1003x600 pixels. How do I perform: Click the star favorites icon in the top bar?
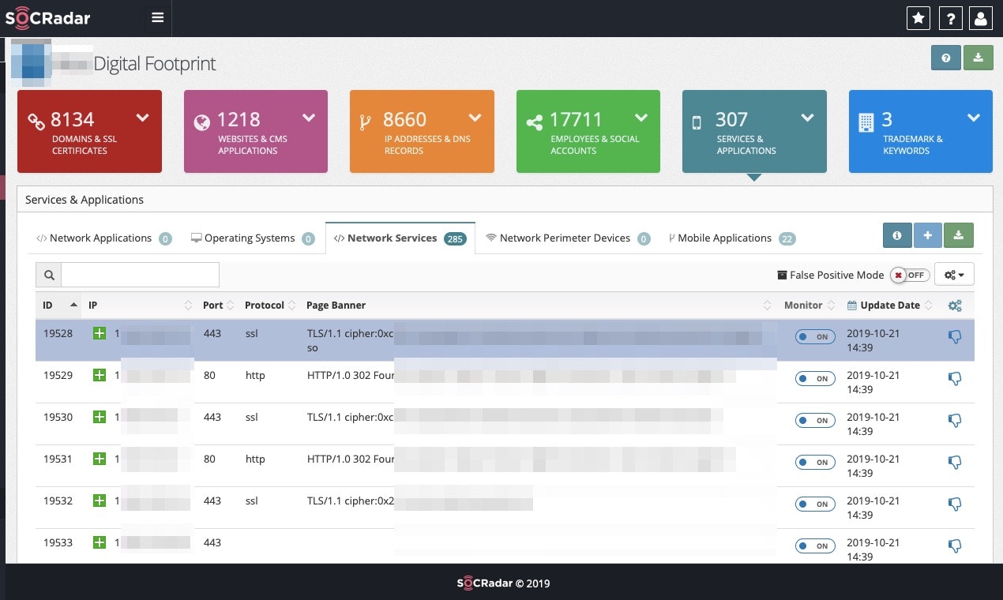click(x=918, y=17)
